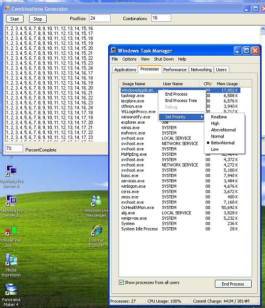This screenshot has width=265, height=308.
Task: Switch to the Applications tab
Action: click(125, 70)
